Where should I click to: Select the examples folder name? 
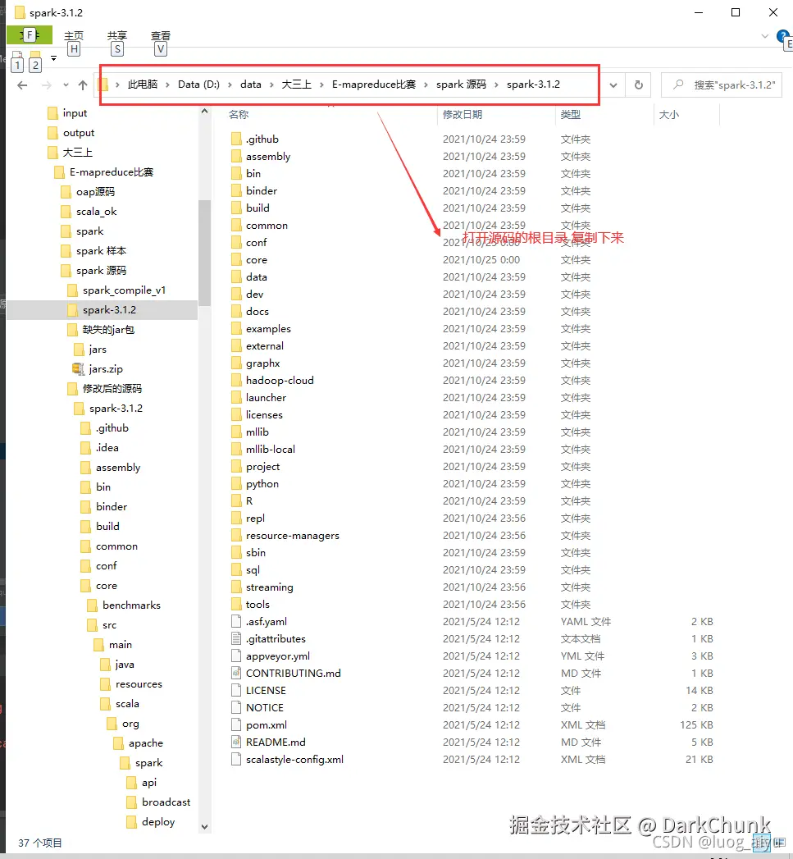click(268, 329)
